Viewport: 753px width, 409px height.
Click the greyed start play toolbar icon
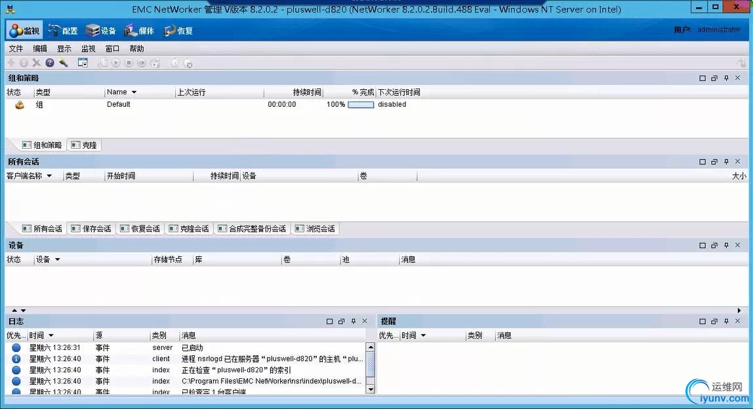click(115, 63)
